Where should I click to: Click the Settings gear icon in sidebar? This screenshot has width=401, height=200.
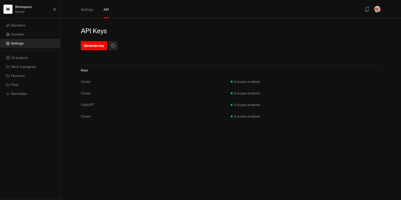click(x=8, y=43)
